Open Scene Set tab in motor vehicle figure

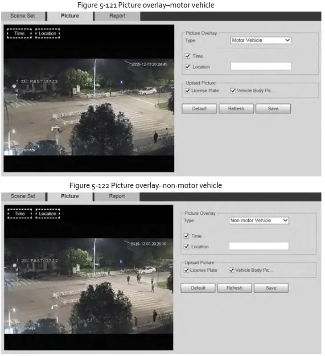coord(23,16)
